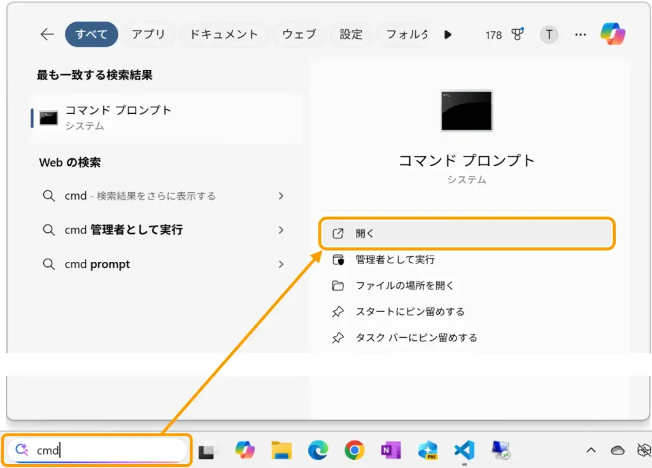Switch to the アプリ tab
This screenshot has height=468, width=652.
pyautogui.click(x=148, y=34)
